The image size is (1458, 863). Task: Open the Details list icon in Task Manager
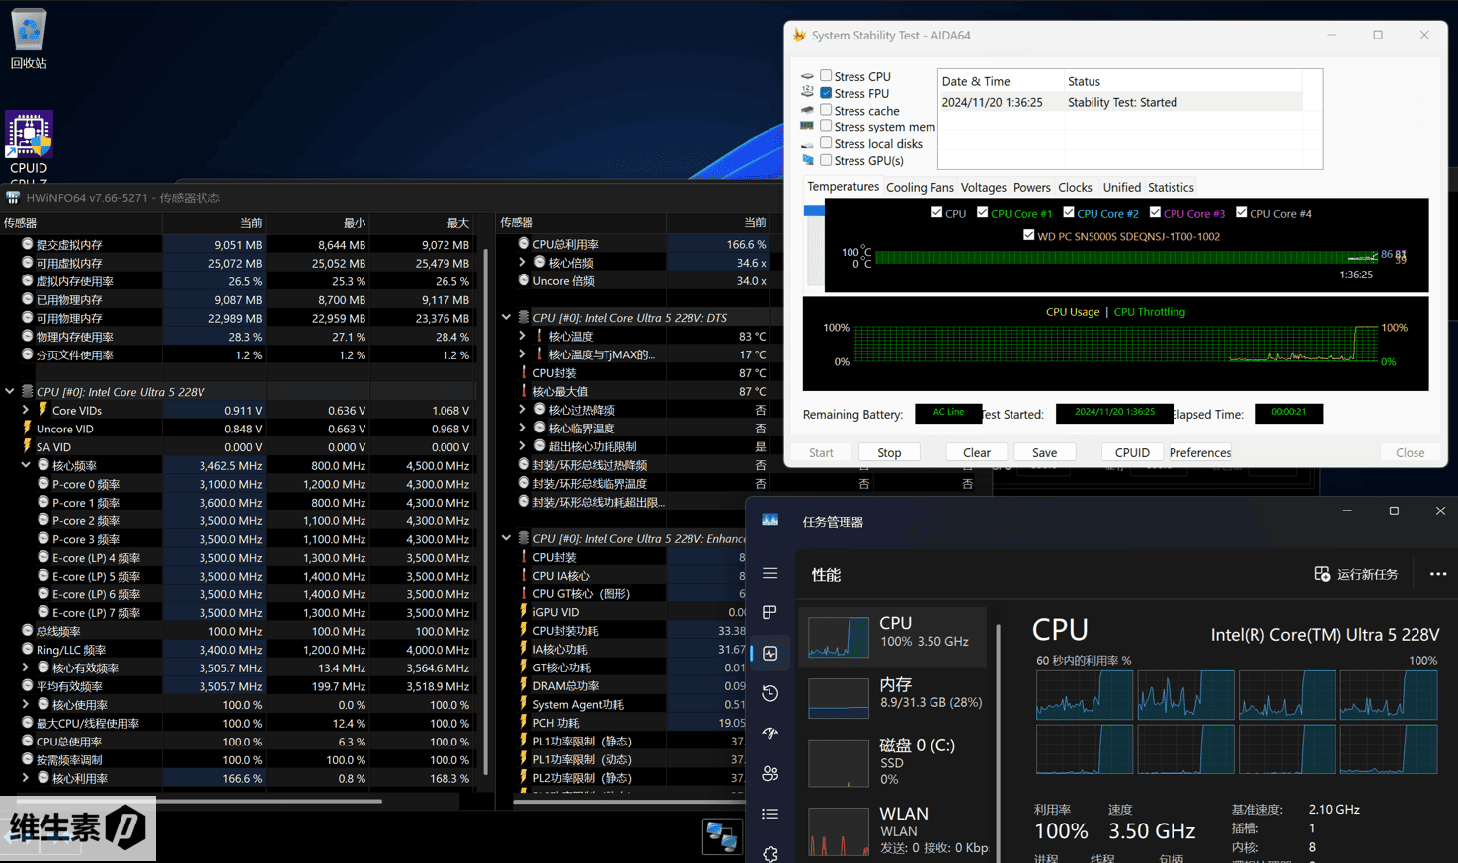tap(770, 814)
